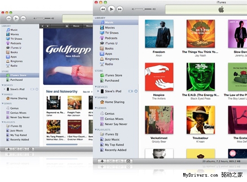Collapse Playlists section in front window

(x=96, y=130)
